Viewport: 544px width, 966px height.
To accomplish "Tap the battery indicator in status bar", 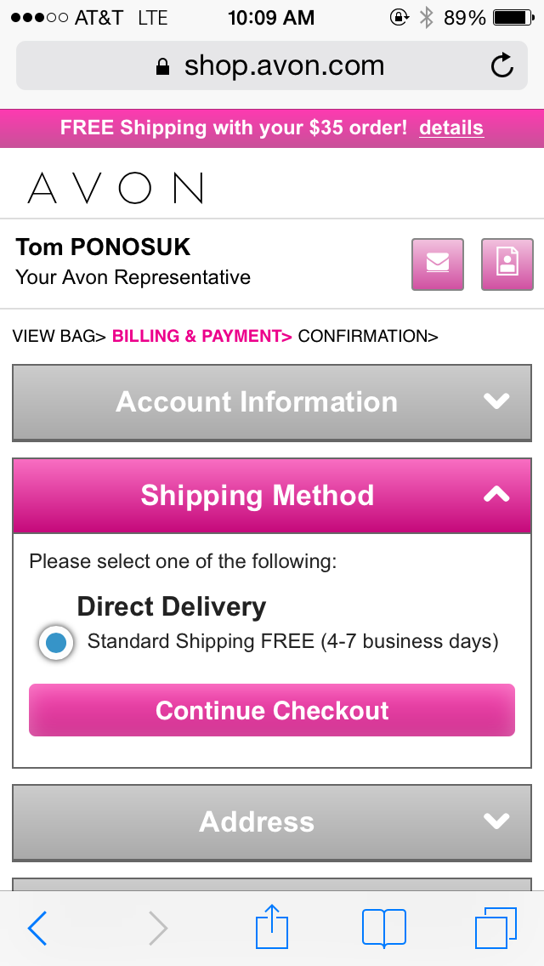I will pos(512,18).
